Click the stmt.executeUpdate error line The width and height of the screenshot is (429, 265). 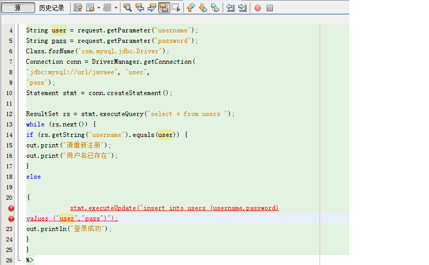coord(174,208)
